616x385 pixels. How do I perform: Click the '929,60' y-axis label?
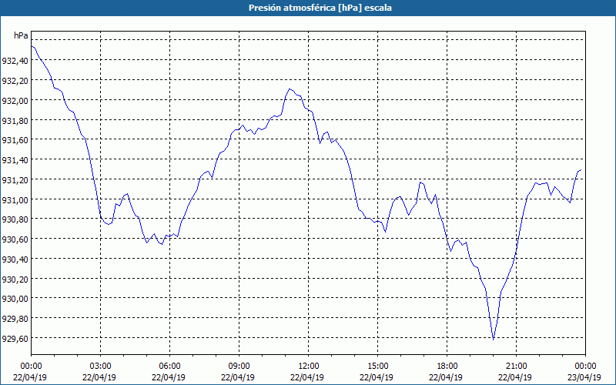click(15, 339)
